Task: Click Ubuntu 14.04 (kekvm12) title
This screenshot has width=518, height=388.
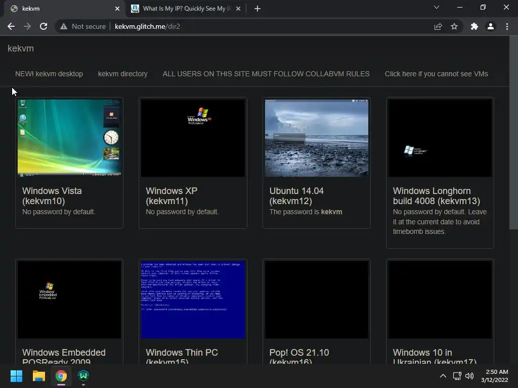Action: (296, 196)
